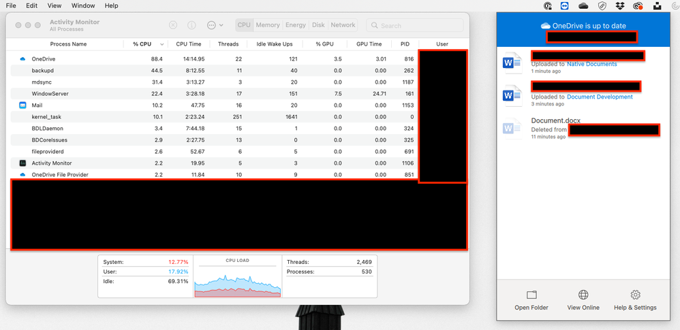Sort by GPU Time column header
The height and width of the screenshot is (330, 680).
click(369, 44)
